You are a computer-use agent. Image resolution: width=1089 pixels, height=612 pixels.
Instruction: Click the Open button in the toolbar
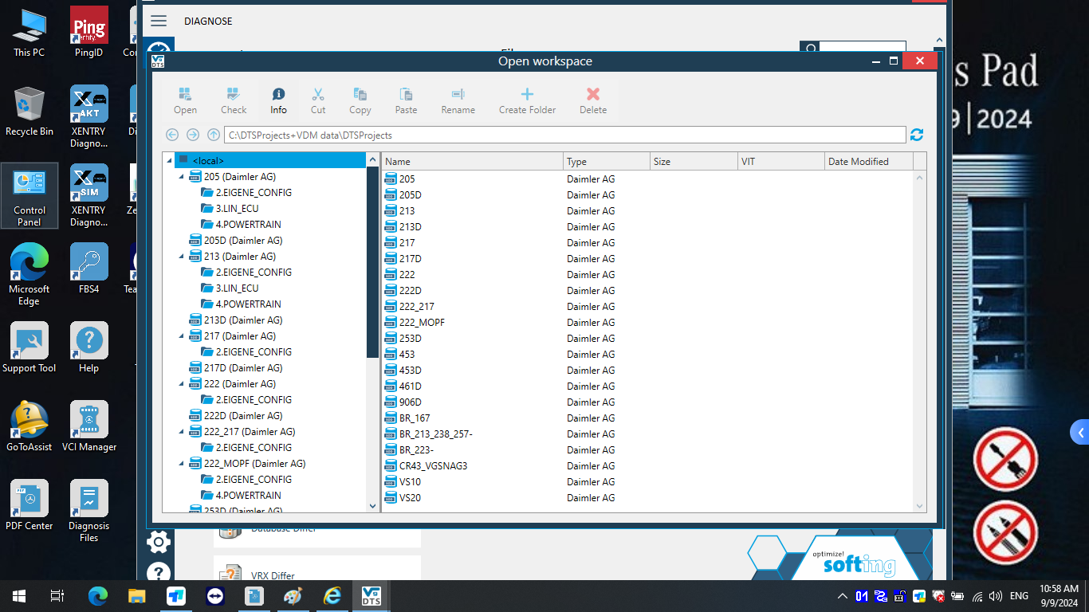tap(185, 99)
